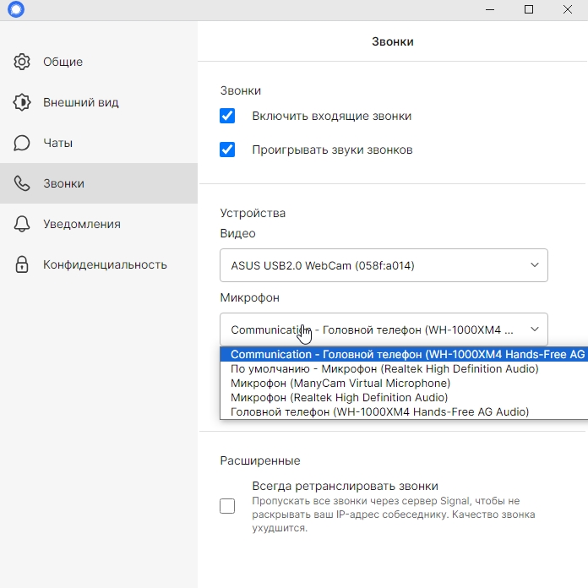This screenshot has height=588, width=588.
Task: Enable Всегда ретранслировать звонки checkbox
Action: (227, 506)
